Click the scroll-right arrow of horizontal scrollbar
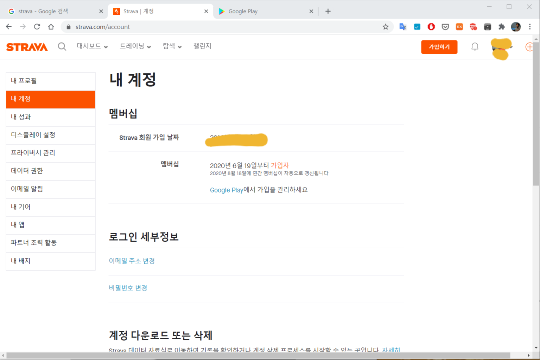Screen dimensions: 540x360 pos(529,355)
